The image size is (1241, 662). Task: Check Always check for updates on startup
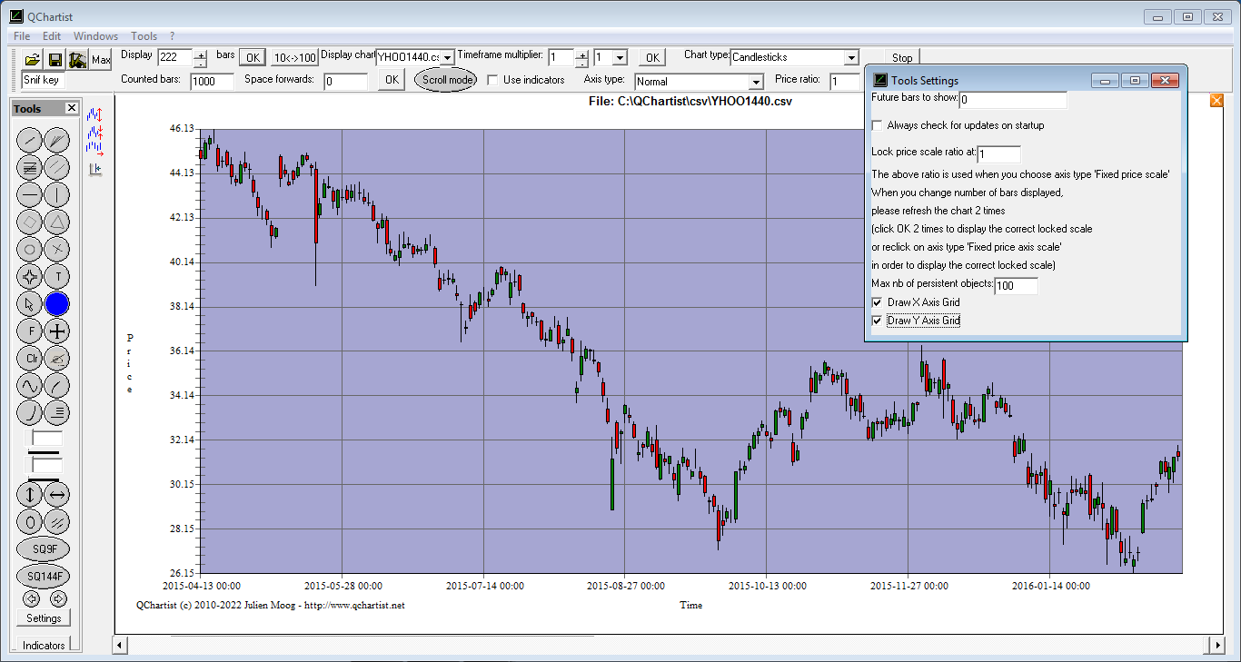point(877,125)
